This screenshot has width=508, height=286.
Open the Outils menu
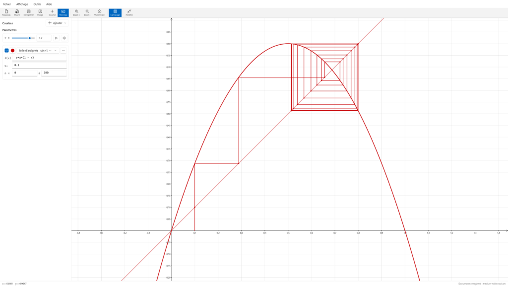37,4
